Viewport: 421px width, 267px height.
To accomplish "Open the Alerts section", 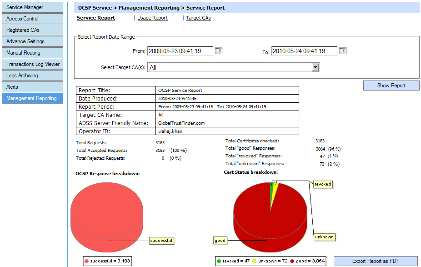I will point(32,86).
